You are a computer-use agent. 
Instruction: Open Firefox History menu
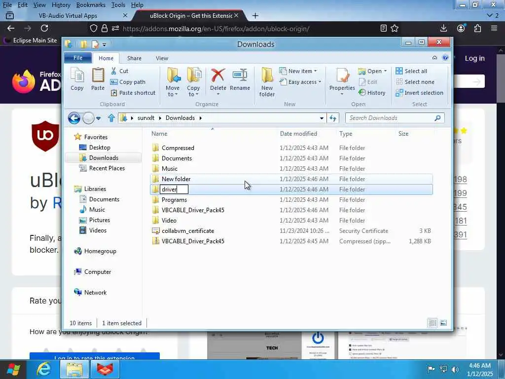click(61, 5)
